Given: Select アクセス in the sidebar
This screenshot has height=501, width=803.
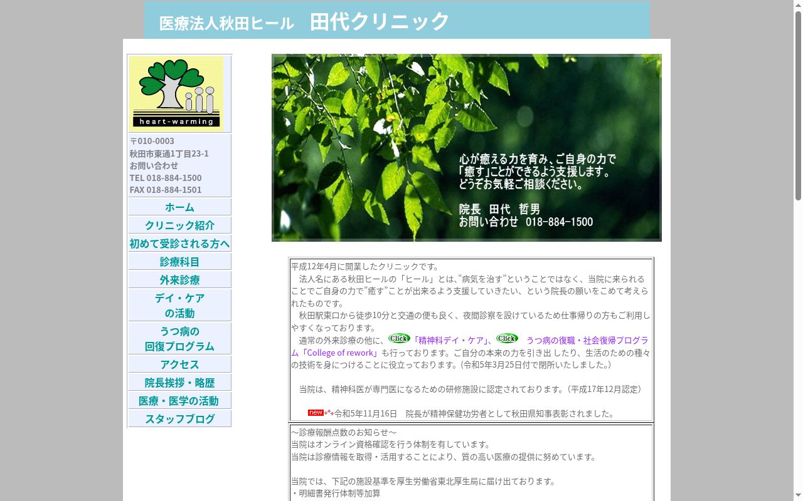Looking at the screenshot, I should click(179, 364).
